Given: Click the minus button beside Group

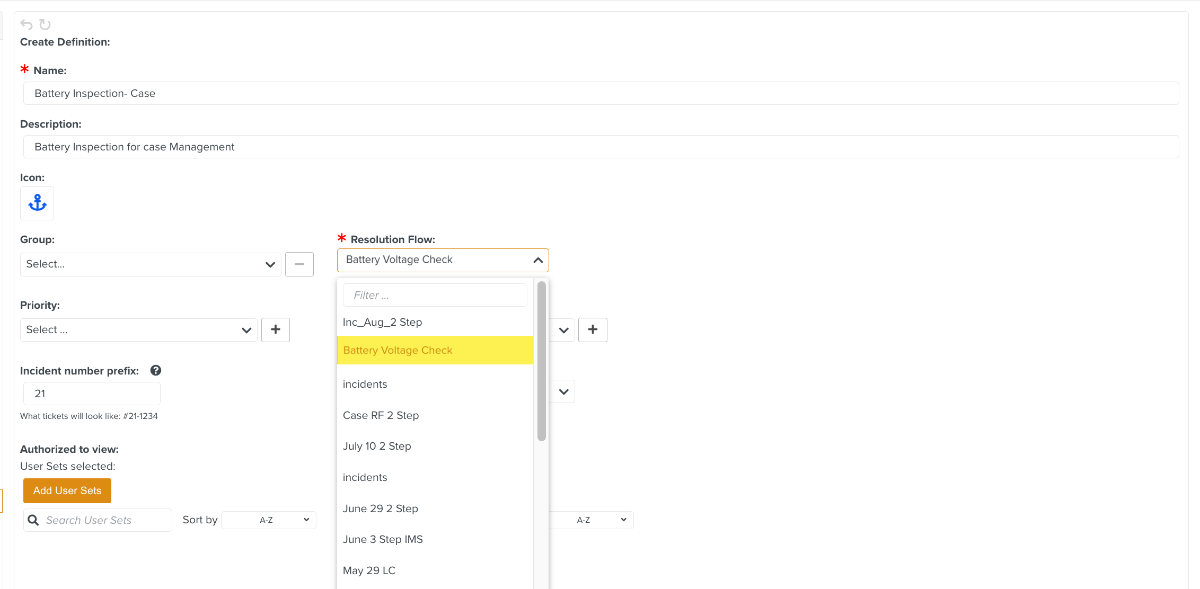Looking at the screenshot, I should tap(299, 264).
